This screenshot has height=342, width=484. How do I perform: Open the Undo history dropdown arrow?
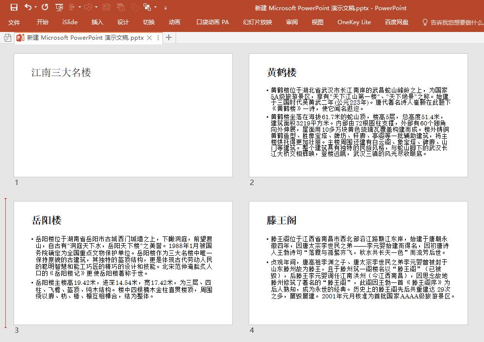click(35, 8)
